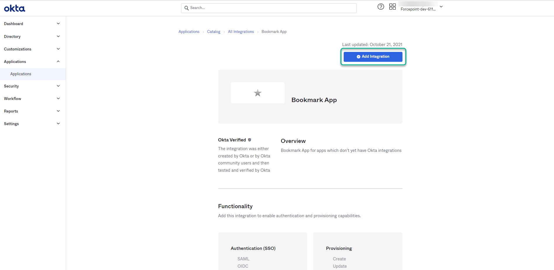Click the Bookmark App star logo

pyautogui.click(x=257, y=93)
